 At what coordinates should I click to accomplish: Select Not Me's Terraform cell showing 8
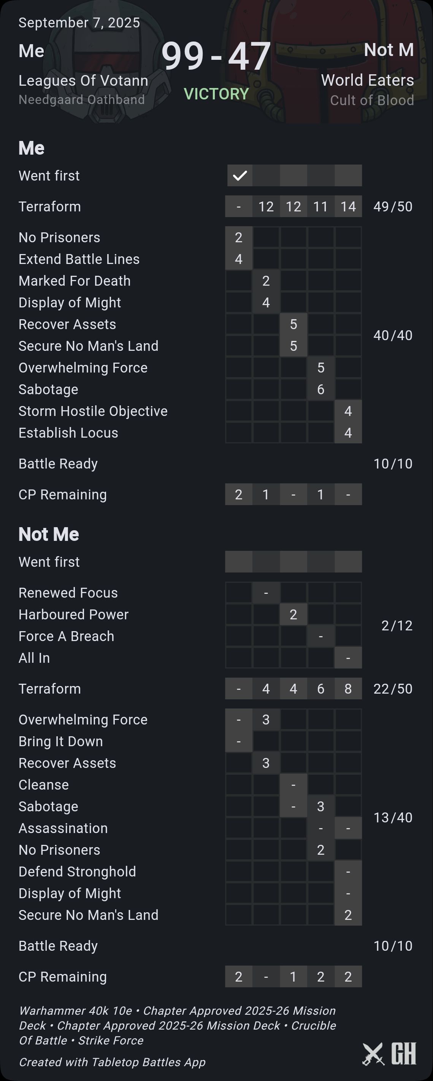point(348,689)
